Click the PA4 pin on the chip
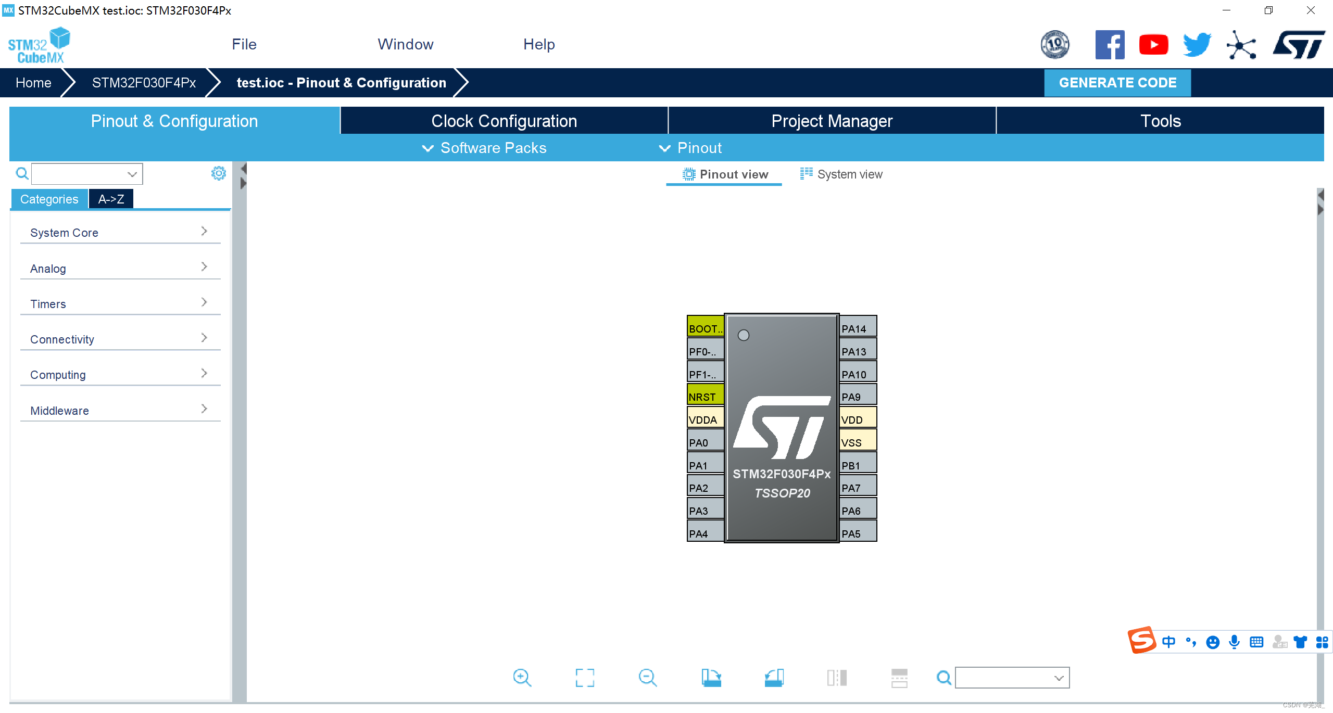Viewport: 1333px width, 713px height. tap(706, 532)
